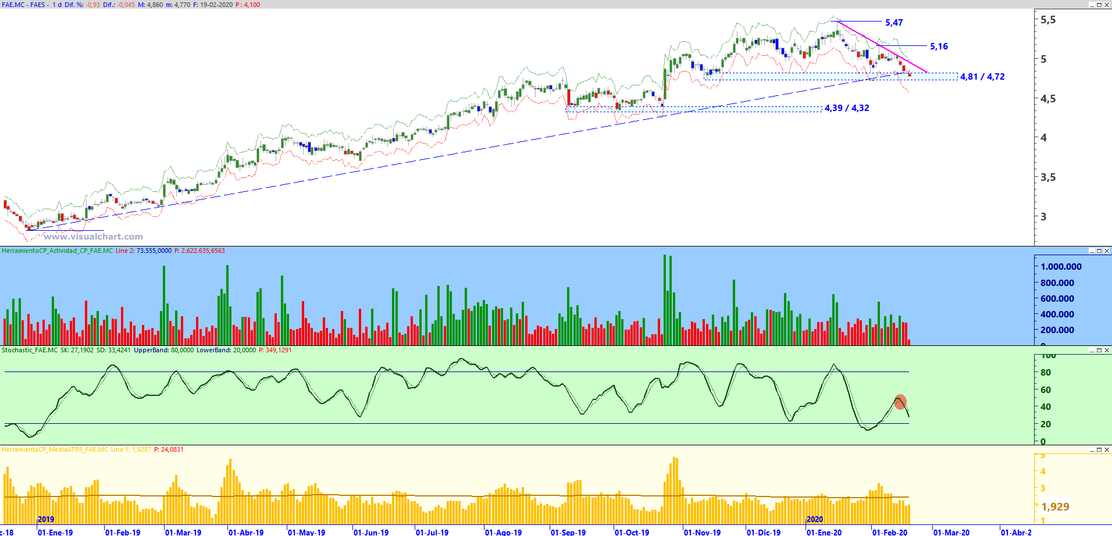The image size is (1112, 536).
Task: Select the magenta downtrend line on price chart
Action: (x=882, y=46)
